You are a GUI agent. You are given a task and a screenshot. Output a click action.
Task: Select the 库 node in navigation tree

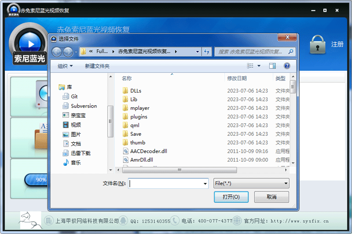click(x=65, y=87)
